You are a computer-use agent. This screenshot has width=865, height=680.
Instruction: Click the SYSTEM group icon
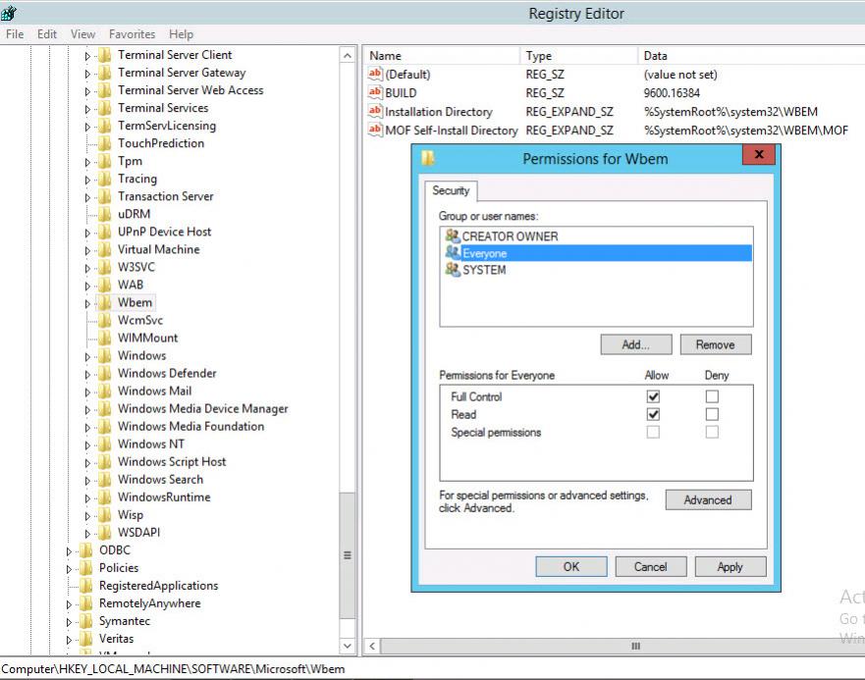453,270
